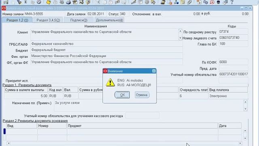Click the ГРБС/ГАИФ field Федеральное казначейство
This screenshot has width=259, height=146.
tap(106, 44)
